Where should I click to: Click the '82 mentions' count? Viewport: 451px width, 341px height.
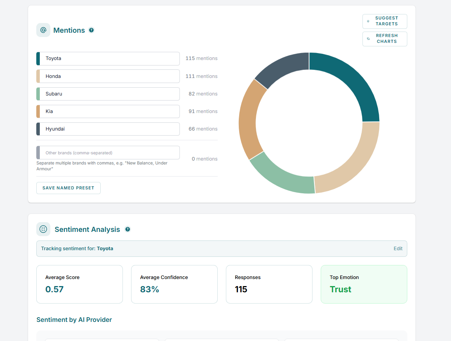[x=203, y=94]
